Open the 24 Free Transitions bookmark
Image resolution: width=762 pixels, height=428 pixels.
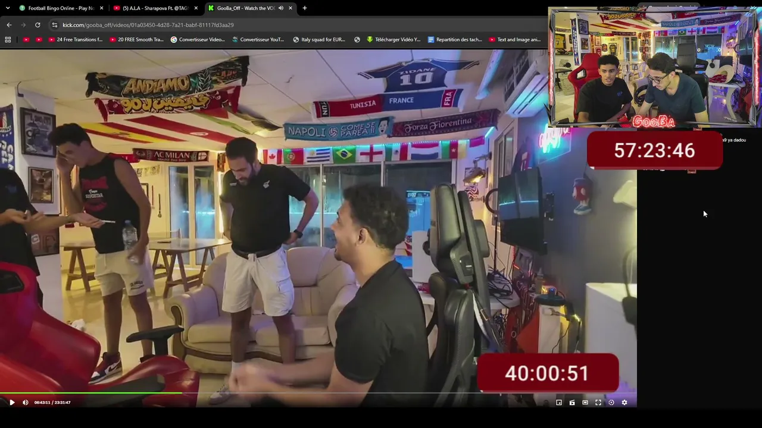[76, 40]
